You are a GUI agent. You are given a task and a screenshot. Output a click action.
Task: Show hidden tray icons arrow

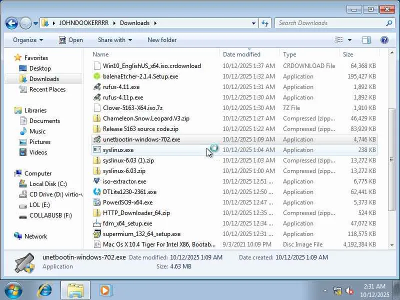325,290
